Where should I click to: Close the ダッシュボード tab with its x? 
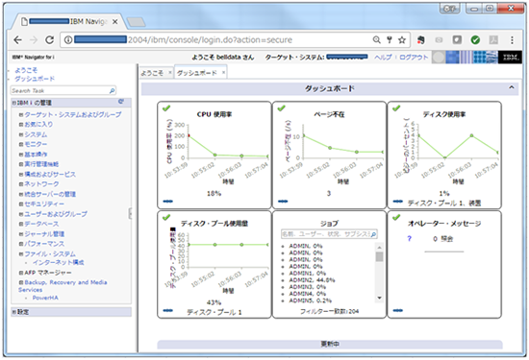point(223,73)
